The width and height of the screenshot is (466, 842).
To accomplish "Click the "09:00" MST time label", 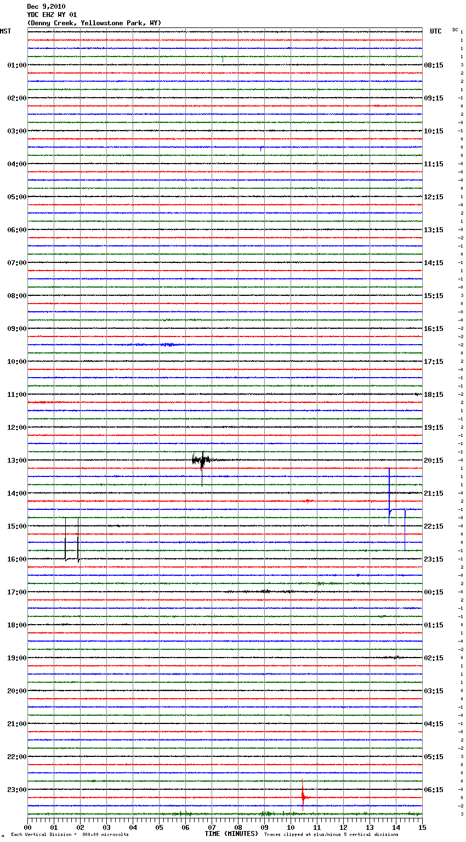I will click(17, 329).
